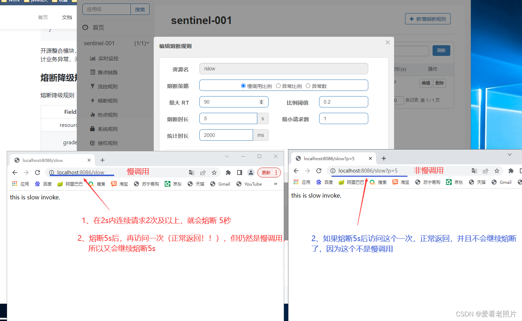Toggle side panel icon in left browser
The width and height of the screenshot is (522, 321).
[x=240, y=173]
